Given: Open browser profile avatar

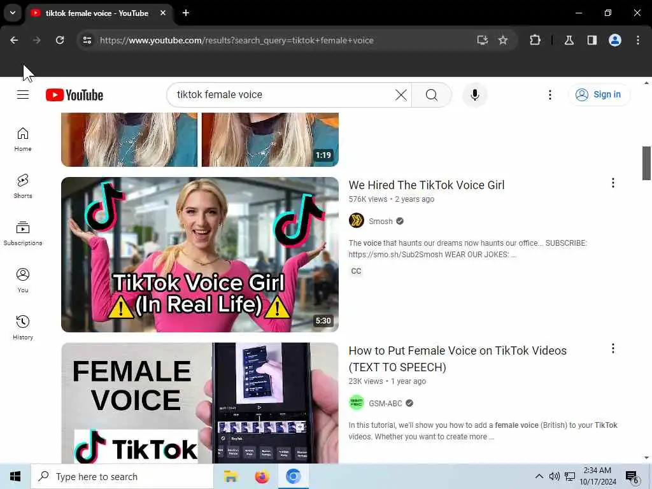Looking at the screenshot, I should [x=615, y=40].
